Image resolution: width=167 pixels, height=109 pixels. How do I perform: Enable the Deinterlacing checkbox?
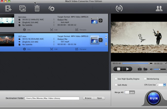point(145,79)
